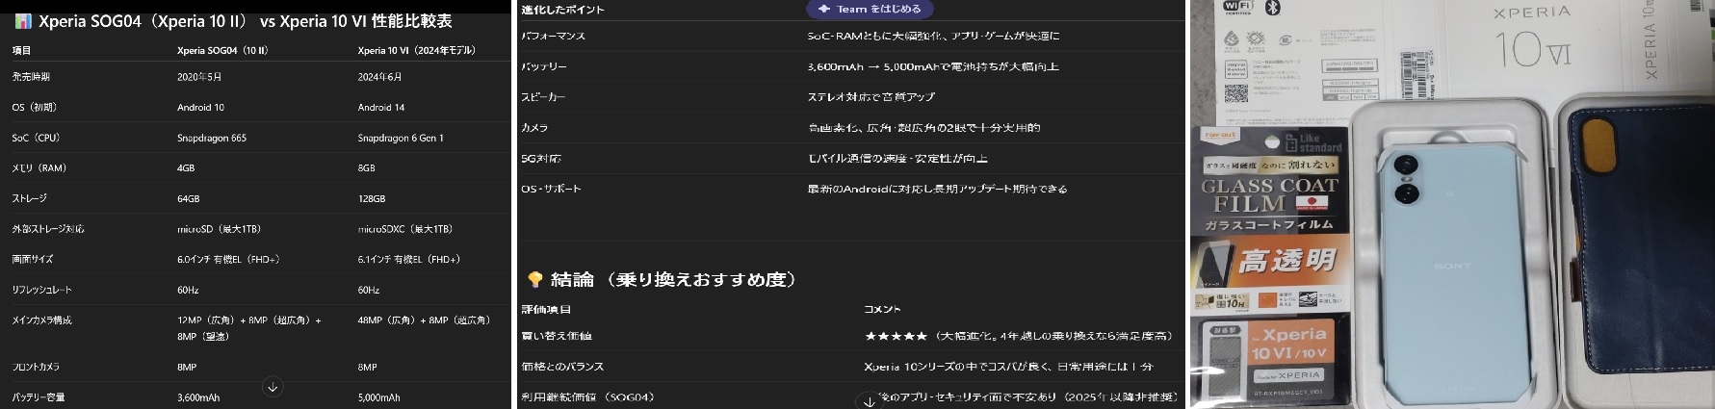Viewport: 1715px width, 409px height.
Task: Click the Team をはじめる button
Action: (870, 9)
